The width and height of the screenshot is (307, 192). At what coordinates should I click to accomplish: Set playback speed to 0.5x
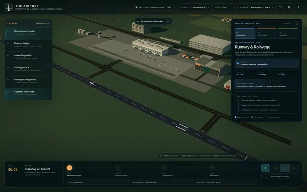coord(275,168)
